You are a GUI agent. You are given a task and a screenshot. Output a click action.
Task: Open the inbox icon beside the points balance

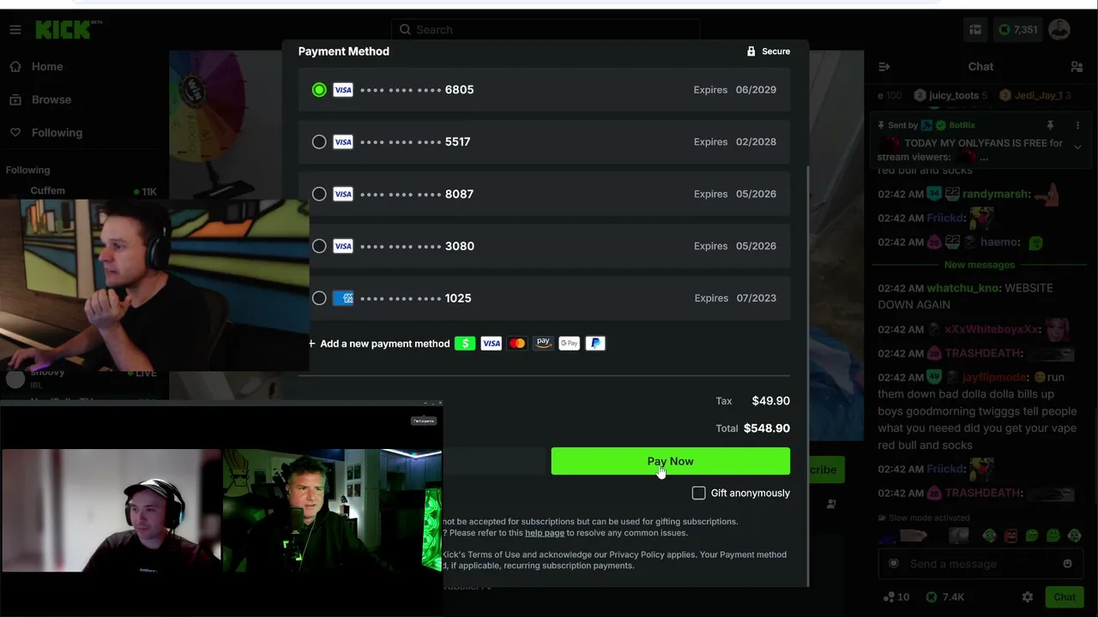click(x=975, y=30)
